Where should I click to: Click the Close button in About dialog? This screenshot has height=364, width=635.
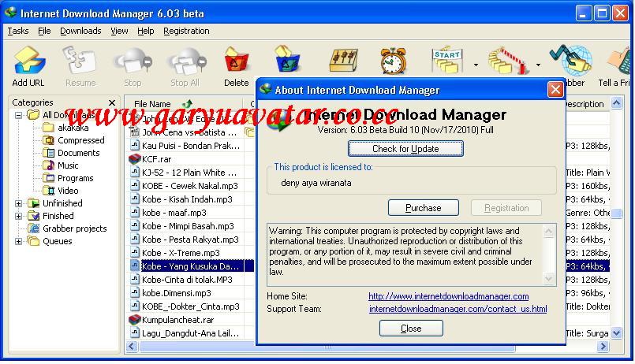click(411, 329)
